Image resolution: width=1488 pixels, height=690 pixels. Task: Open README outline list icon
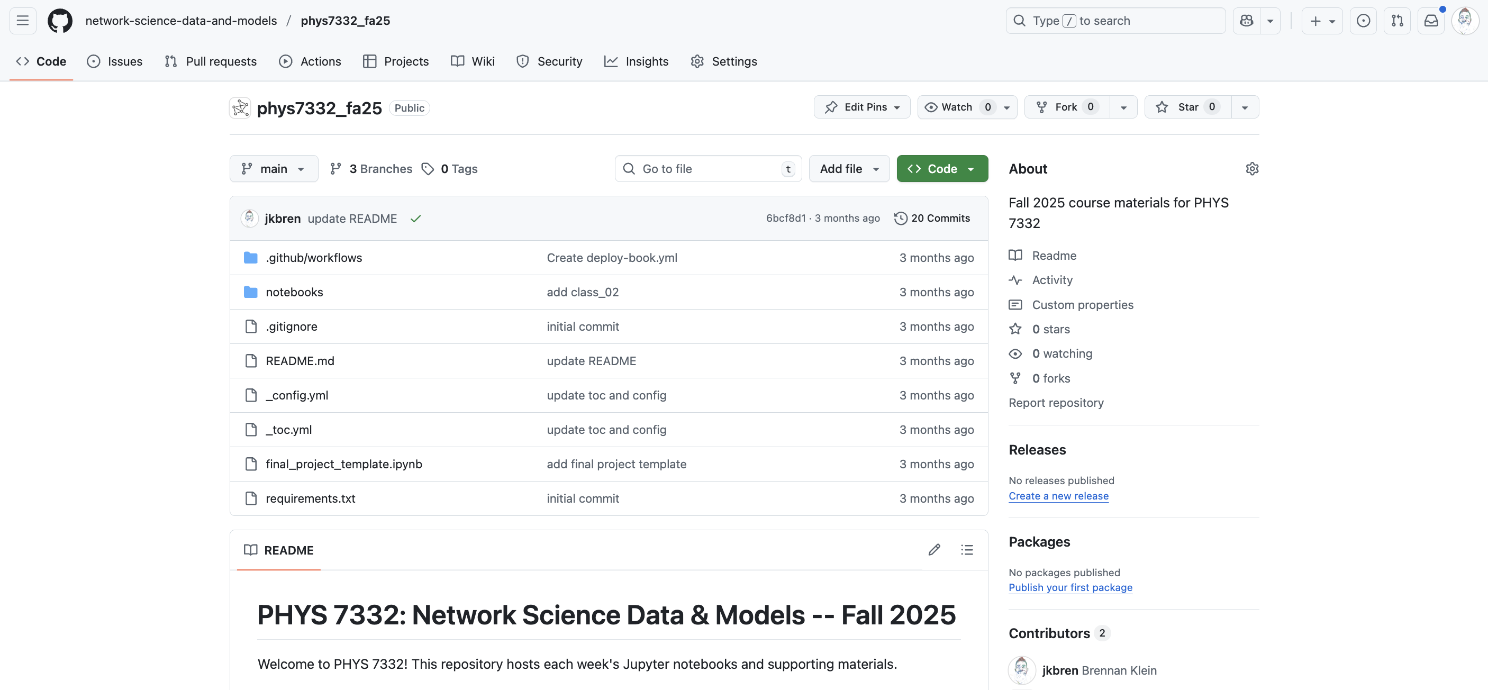pos(966,550)
